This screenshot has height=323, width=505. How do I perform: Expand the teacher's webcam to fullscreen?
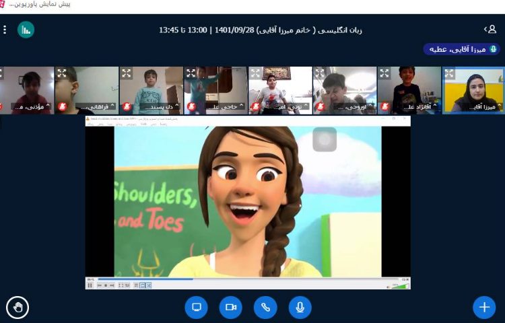pyautogui.click(x=448, y=73)
